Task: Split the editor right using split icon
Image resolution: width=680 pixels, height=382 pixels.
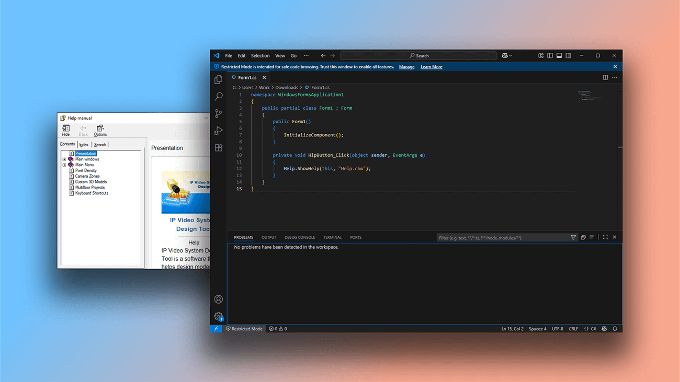Action: (x=605, y=77)
